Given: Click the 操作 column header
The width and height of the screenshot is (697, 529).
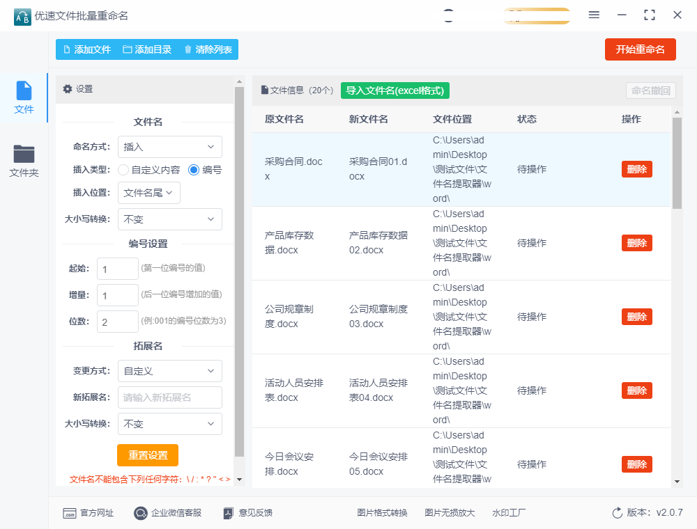Looking at the screenshot, I should point(631,119).
